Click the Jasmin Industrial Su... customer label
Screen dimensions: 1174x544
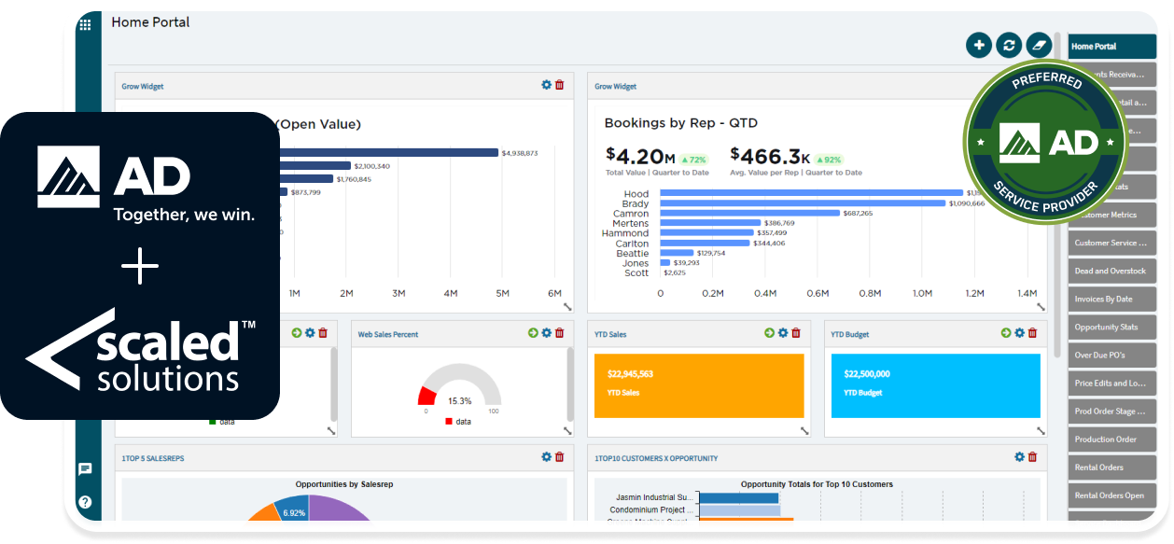pos(655,498)
